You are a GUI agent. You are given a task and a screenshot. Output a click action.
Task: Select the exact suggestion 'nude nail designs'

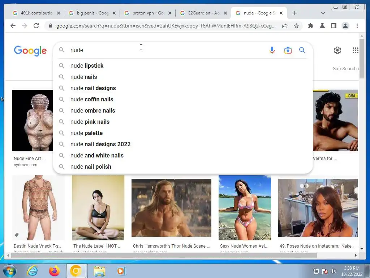[183, 88]
